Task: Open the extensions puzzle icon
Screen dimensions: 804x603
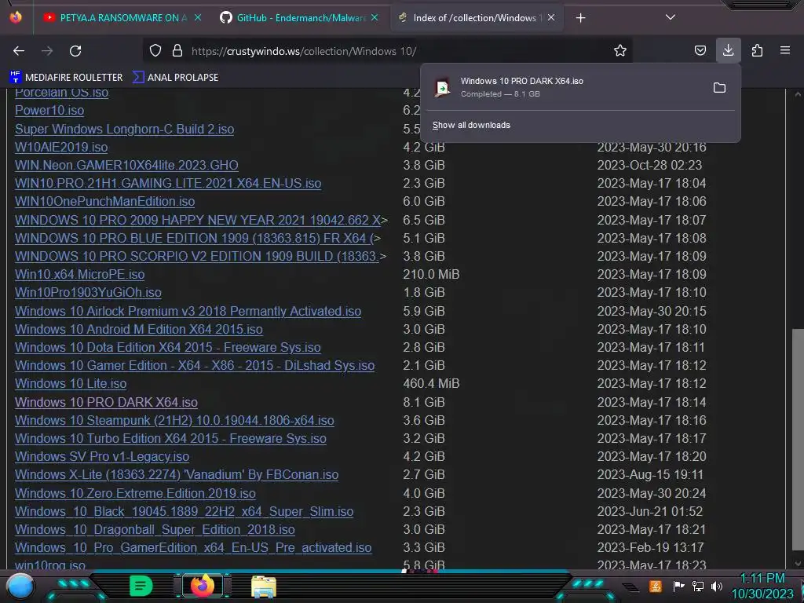Action: [x=757, y=51]
